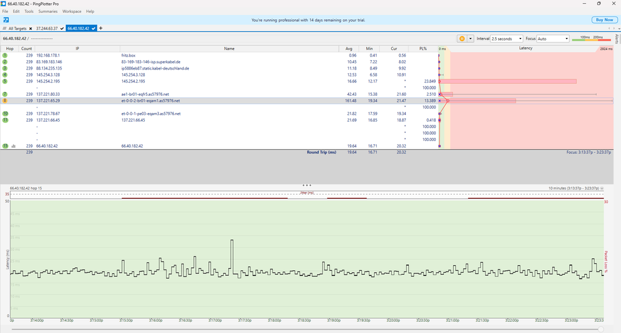The image size is (621, 333).
Task: Click the Pause trace button
Action: click(462, 39)
